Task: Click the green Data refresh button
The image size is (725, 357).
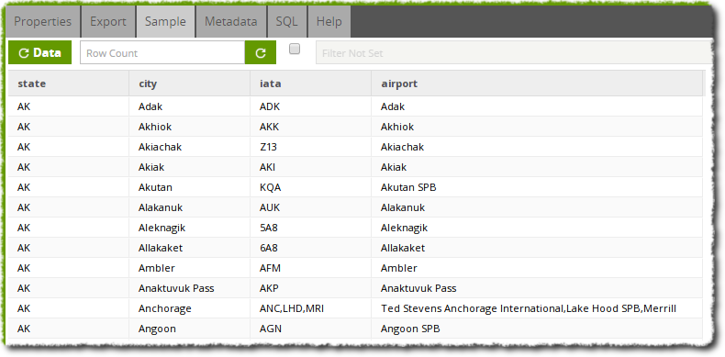Action: point(39,52)
